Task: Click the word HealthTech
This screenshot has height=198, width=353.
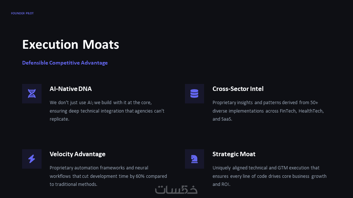Action: point(312,111)
